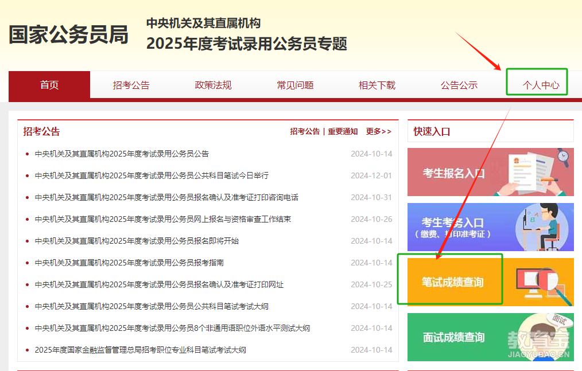Screen dimensions: 582x371
Task: Go to 政策法规 in navigation bar
Action: pos(214,85)
